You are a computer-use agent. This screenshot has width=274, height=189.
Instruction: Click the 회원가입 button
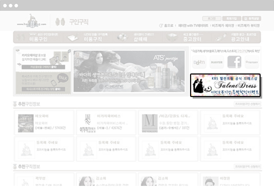coord(232,18)
